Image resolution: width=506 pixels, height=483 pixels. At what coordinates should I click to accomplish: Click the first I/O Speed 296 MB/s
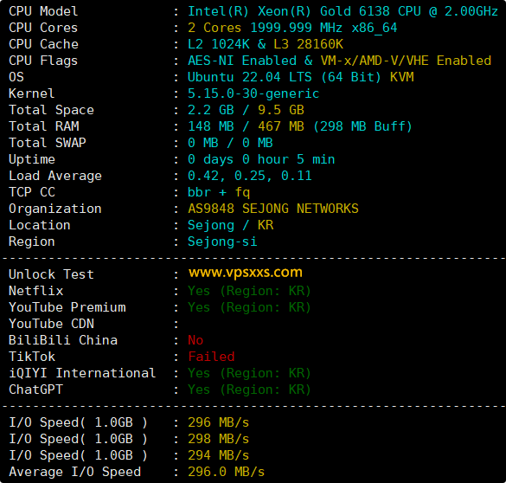pyautogui.click(x=219, y=422)
